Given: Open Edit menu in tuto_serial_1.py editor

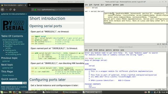Looking at the screenshot, I should [x=91, y=5].
